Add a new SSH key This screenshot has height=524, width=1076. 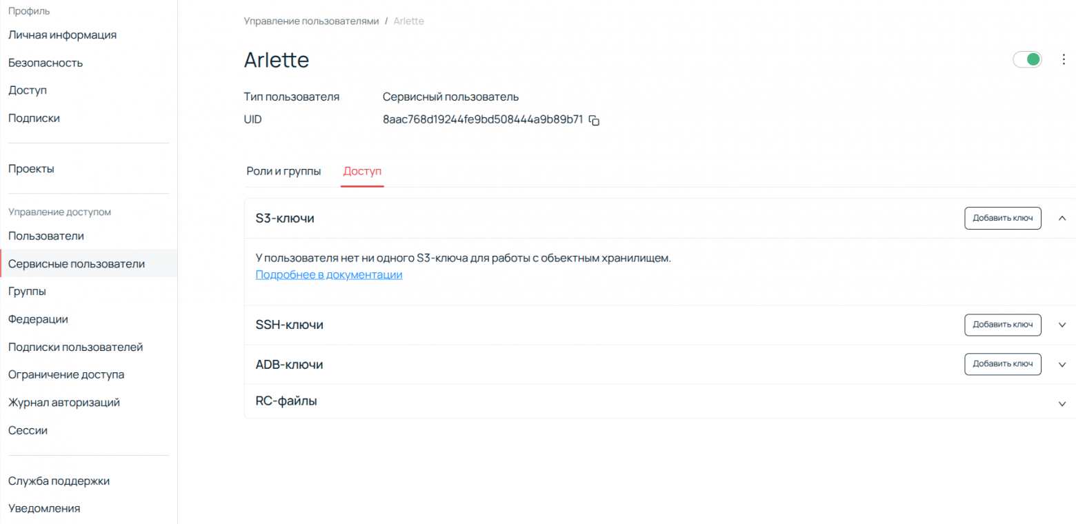(1002, 325)
